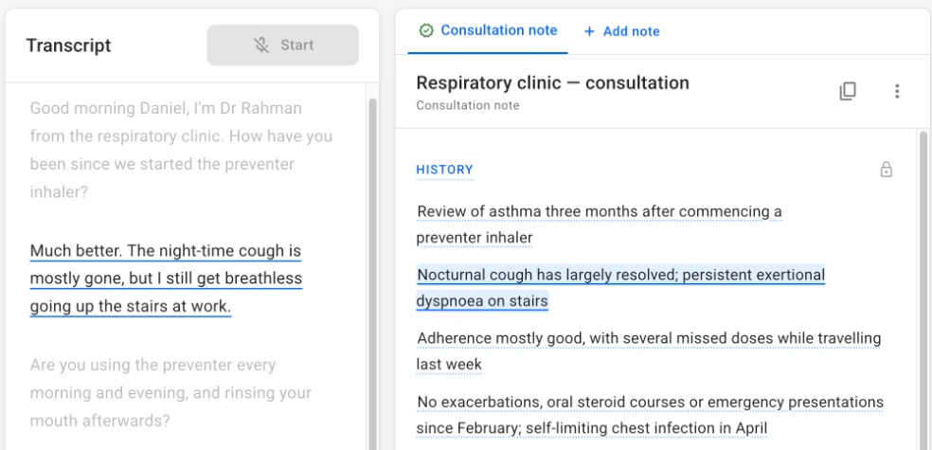Click the plus icon next to Add note

coord(589,31)
